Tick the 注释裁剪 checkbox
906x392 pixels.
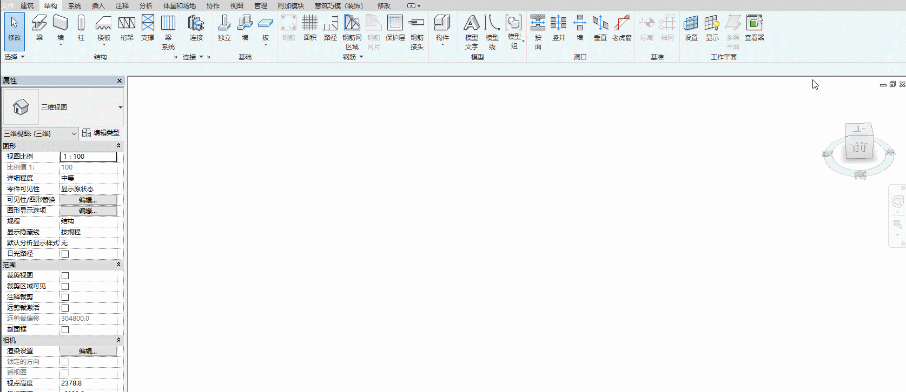pyautogui.click(x=65, y=297)
